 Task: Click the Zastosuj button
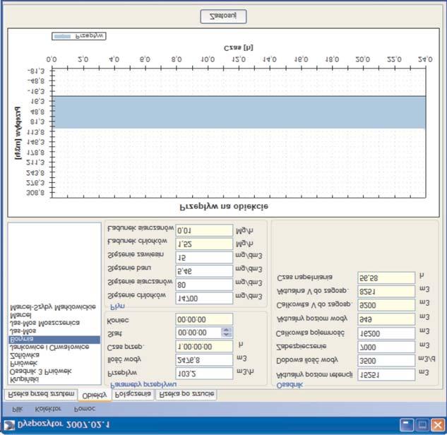pos(223,16)
